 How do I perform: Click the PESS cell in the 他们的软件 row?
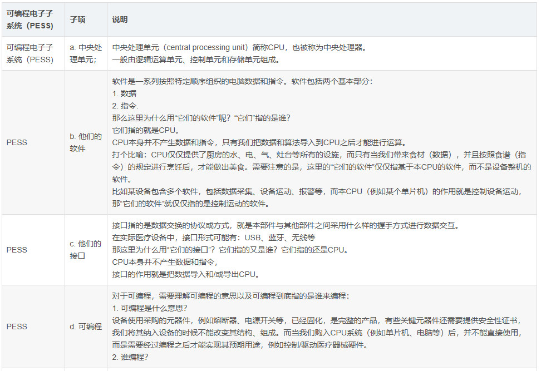click(x=17, y=142)
